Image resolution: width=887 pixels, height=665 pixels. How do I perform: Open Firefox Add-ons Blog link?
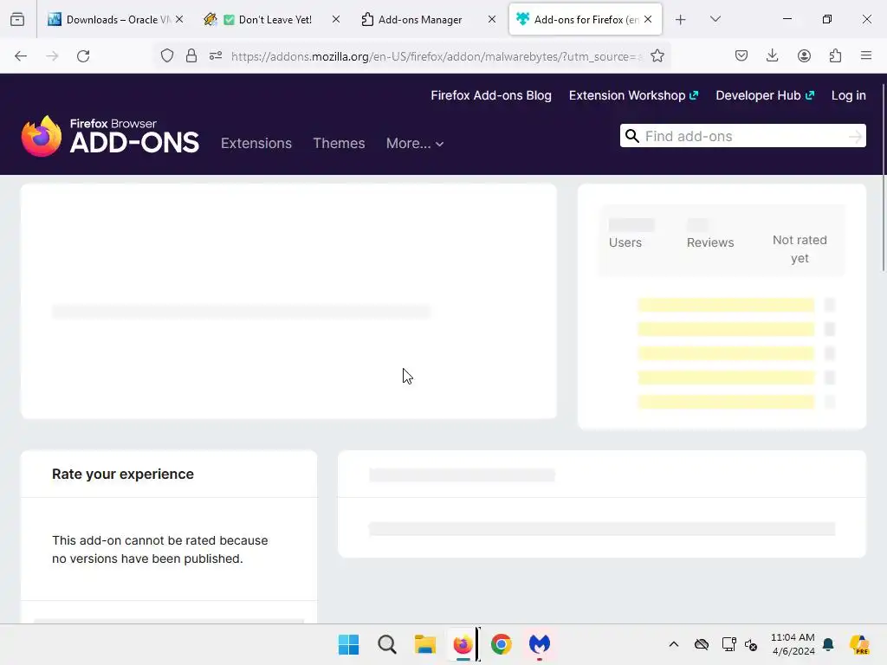(x=491, y=95)
